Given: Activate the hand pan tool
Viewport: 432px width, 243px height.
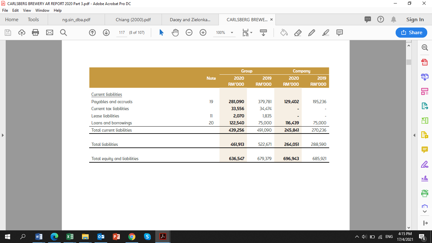Looking at the screenshot, I should tap(175, 33).
